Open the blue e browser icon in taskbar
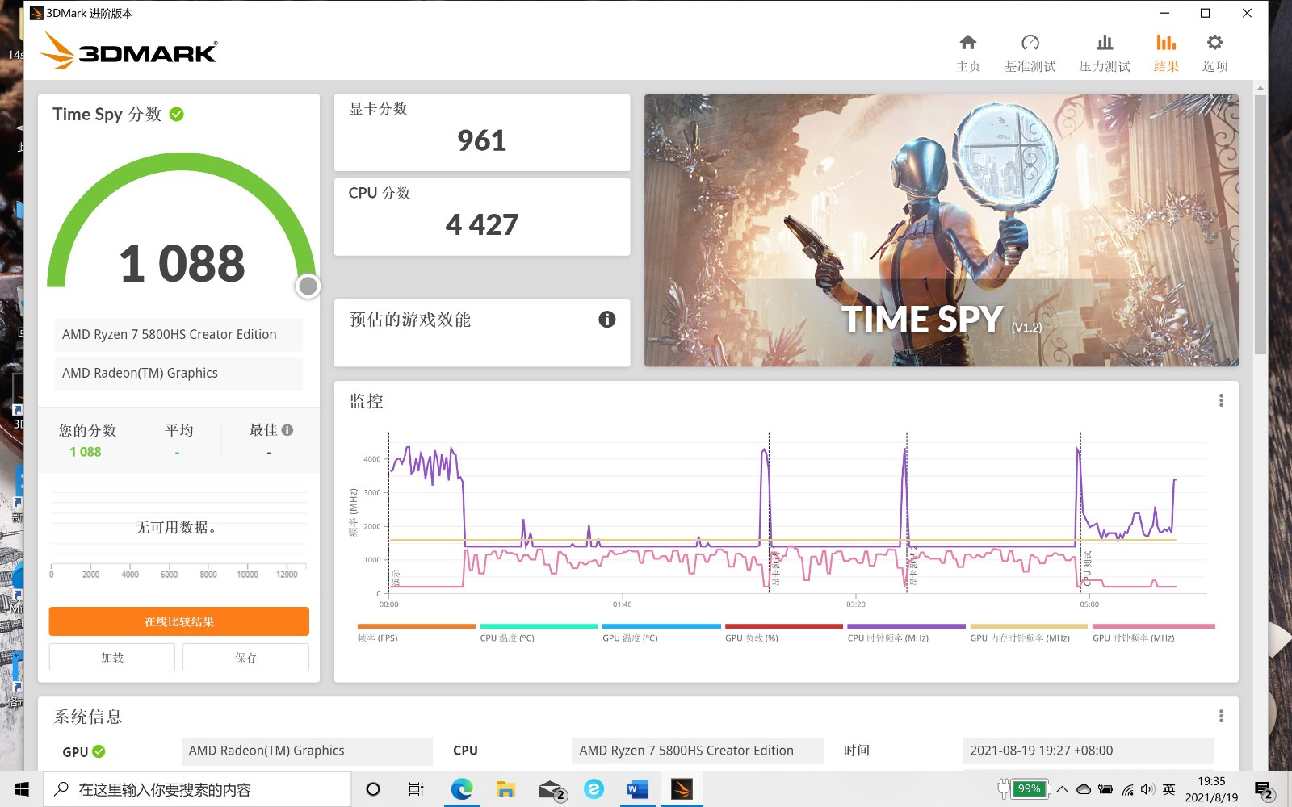 [x=594, y=789]
